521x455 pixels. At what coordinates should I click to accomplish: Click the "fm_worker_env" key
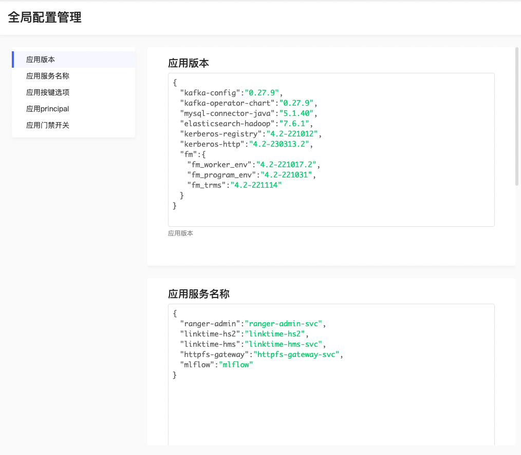[x=219, y=165]
